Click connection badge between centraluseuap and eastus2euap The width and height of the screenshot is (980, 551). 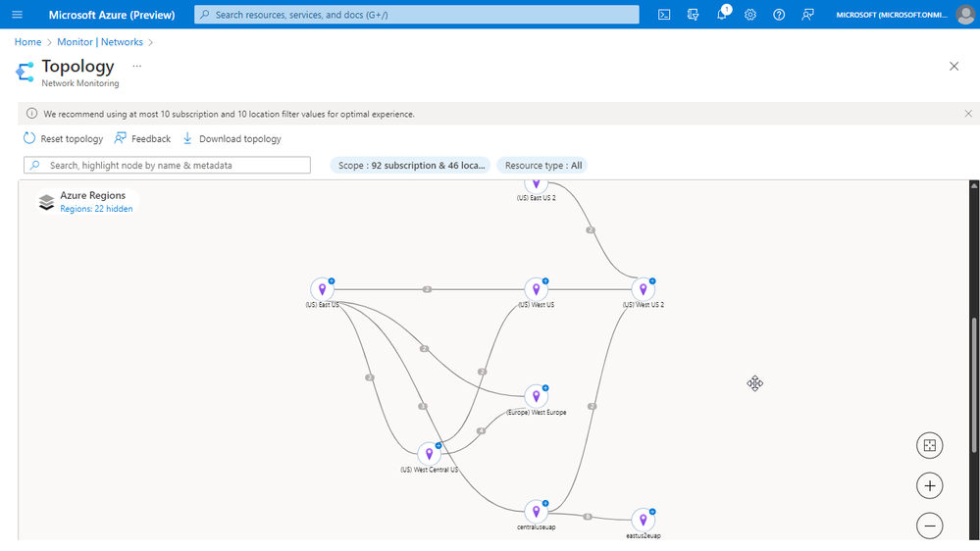pos(588,517)
